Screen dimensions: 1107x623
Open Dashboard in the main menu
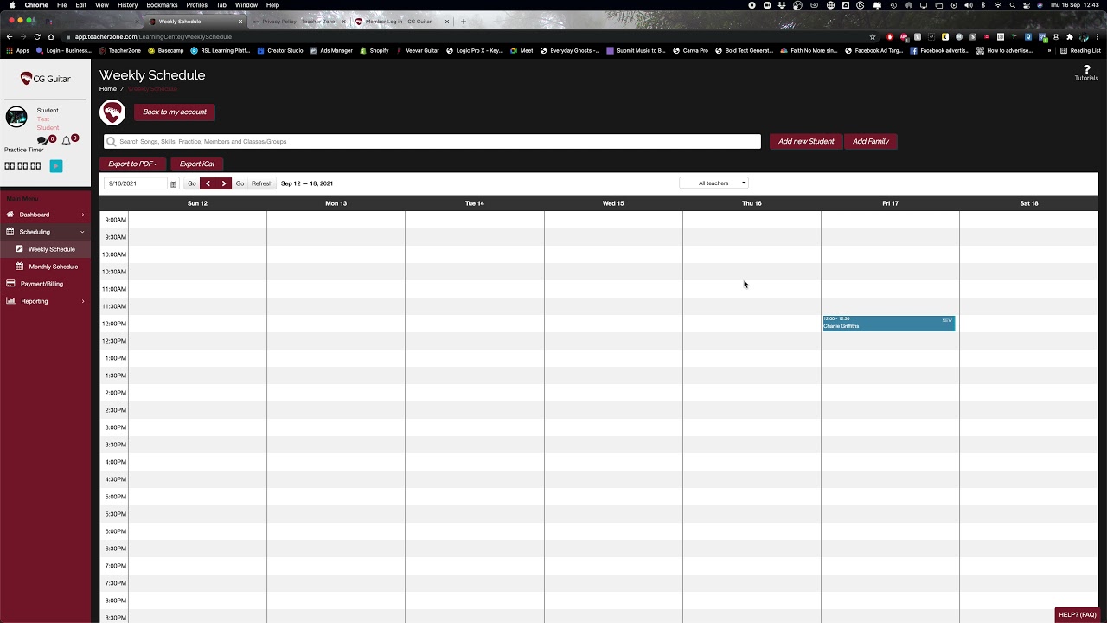[x=35, y=215]
